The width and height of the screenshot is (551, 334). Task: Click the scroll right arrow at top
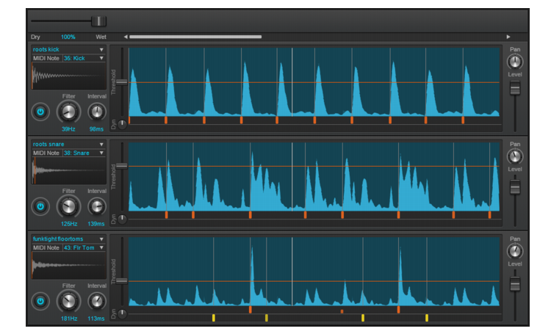pyautogui.click(x=508, y=36)
